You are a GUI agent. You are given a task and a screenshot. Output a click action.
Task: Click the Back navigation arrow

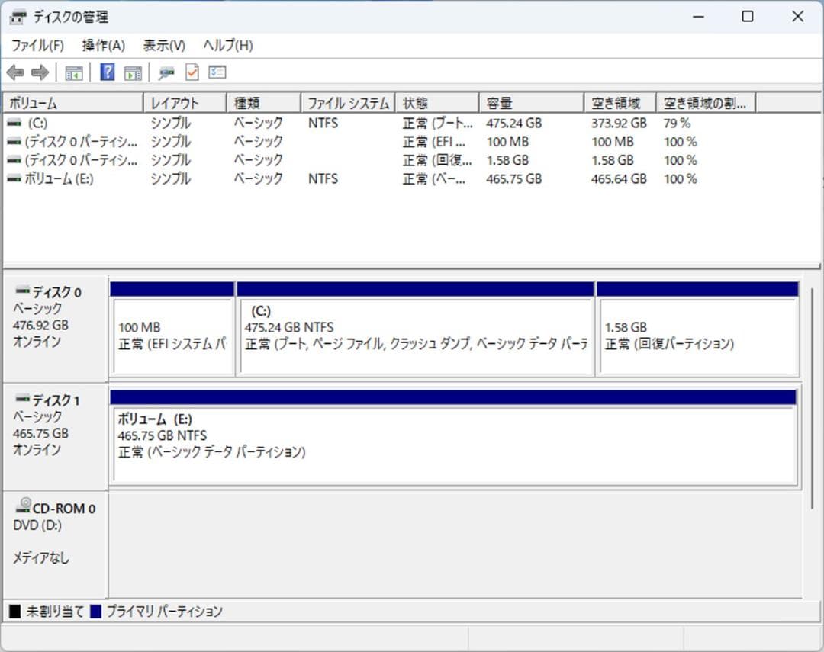pos(17,72)
